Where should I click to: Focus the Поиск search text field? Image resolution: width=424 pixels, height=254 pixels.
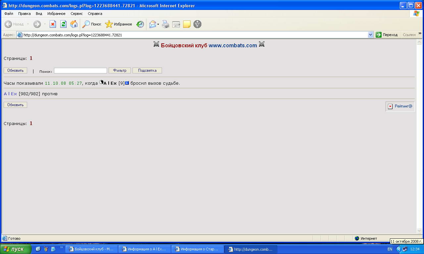tap(80, 70)
